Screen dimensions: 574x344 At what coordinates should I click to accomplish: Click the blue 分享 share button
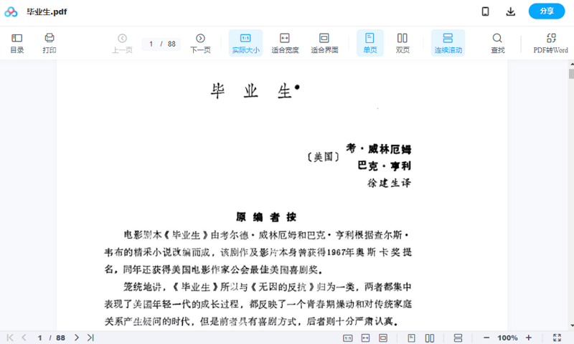click(547, 11)
